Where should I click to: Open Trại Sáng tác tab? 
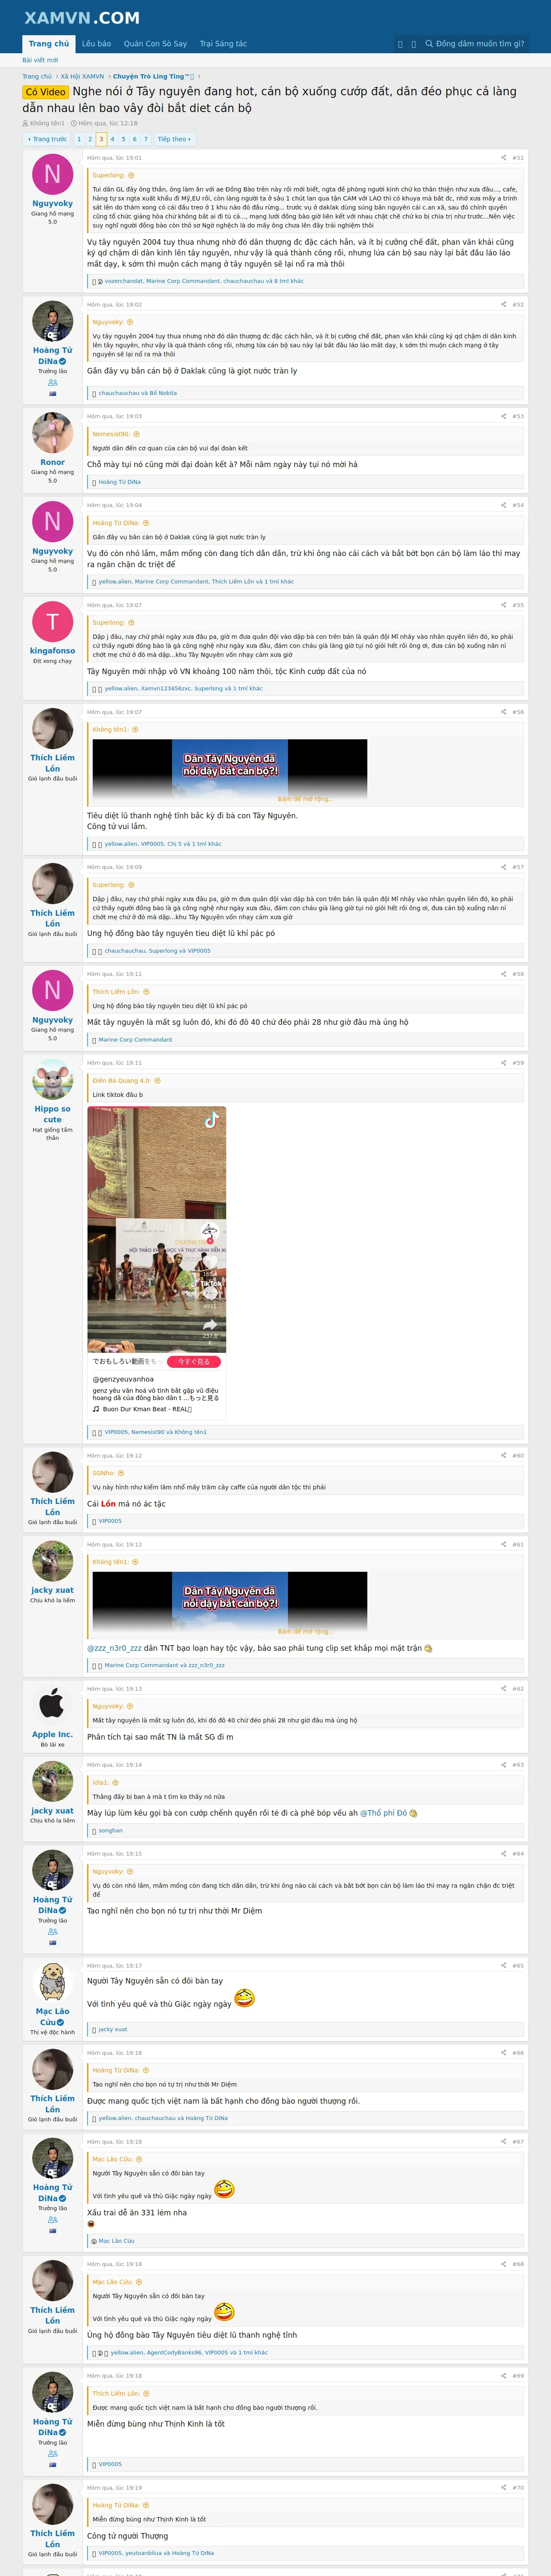(x=223, y=44)
